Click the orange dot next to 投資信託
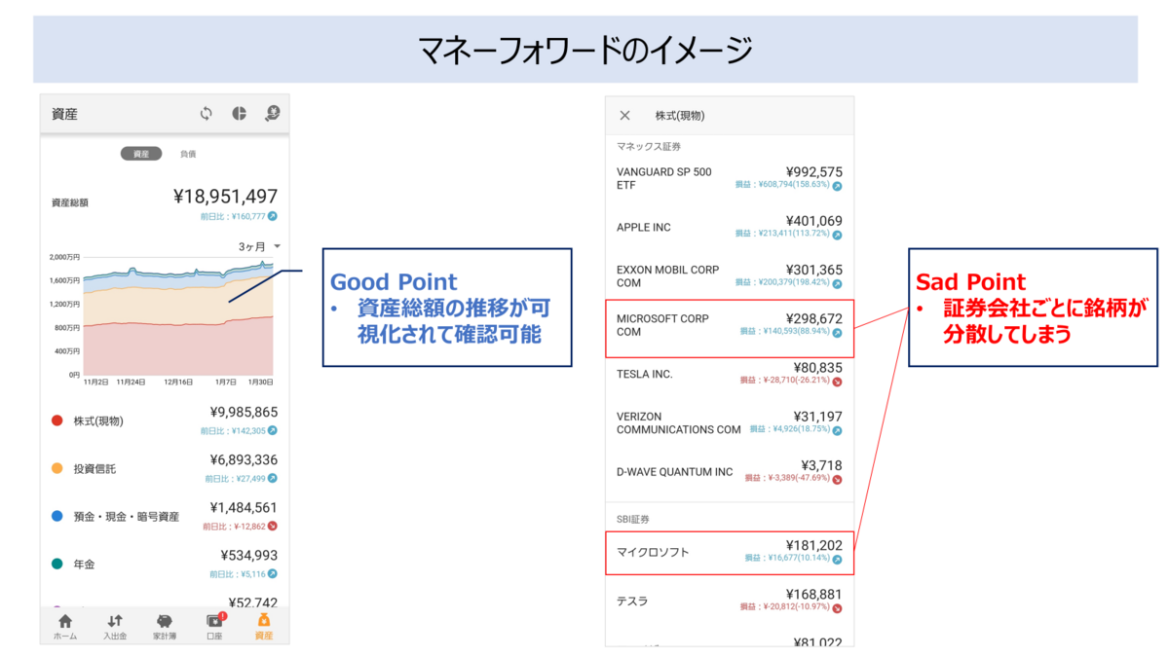 point(57,468)
